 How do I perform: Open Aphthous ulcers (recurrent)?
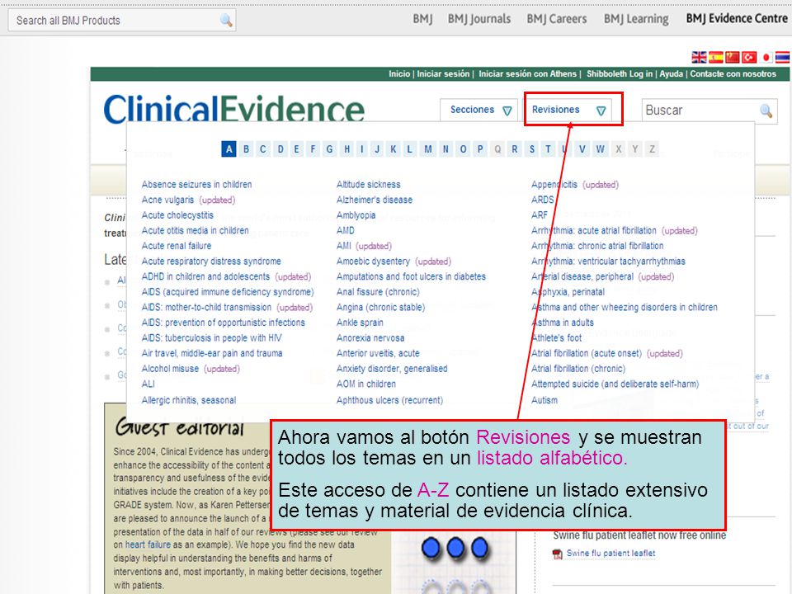coord(389,400)
